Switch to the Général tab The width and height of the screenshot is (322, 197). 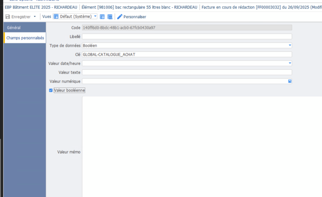click(14, 28)
